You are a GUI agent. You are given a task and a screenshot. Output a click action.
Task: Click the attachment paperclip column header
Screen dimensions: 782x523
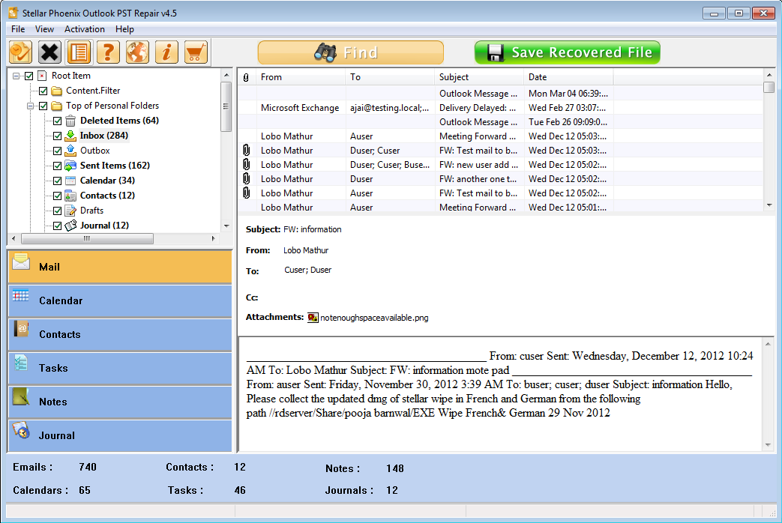click(x=247, y=77)
